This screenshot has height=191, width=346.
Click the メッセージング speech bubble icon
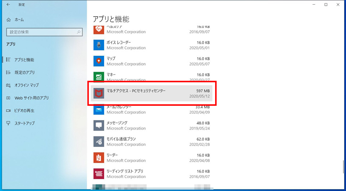(x=99, y=125)
